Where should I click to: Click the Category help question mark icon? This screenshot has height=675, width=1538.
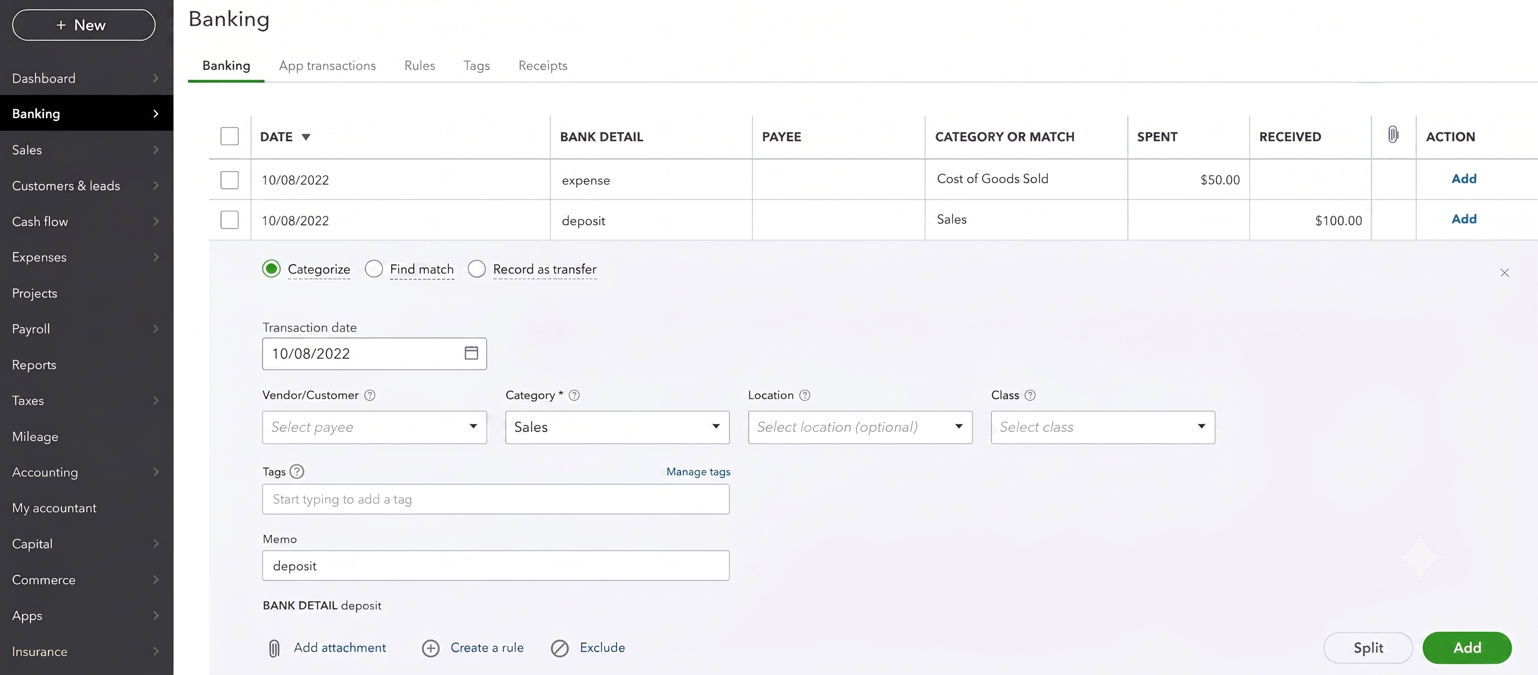click(x=574, y=395)
